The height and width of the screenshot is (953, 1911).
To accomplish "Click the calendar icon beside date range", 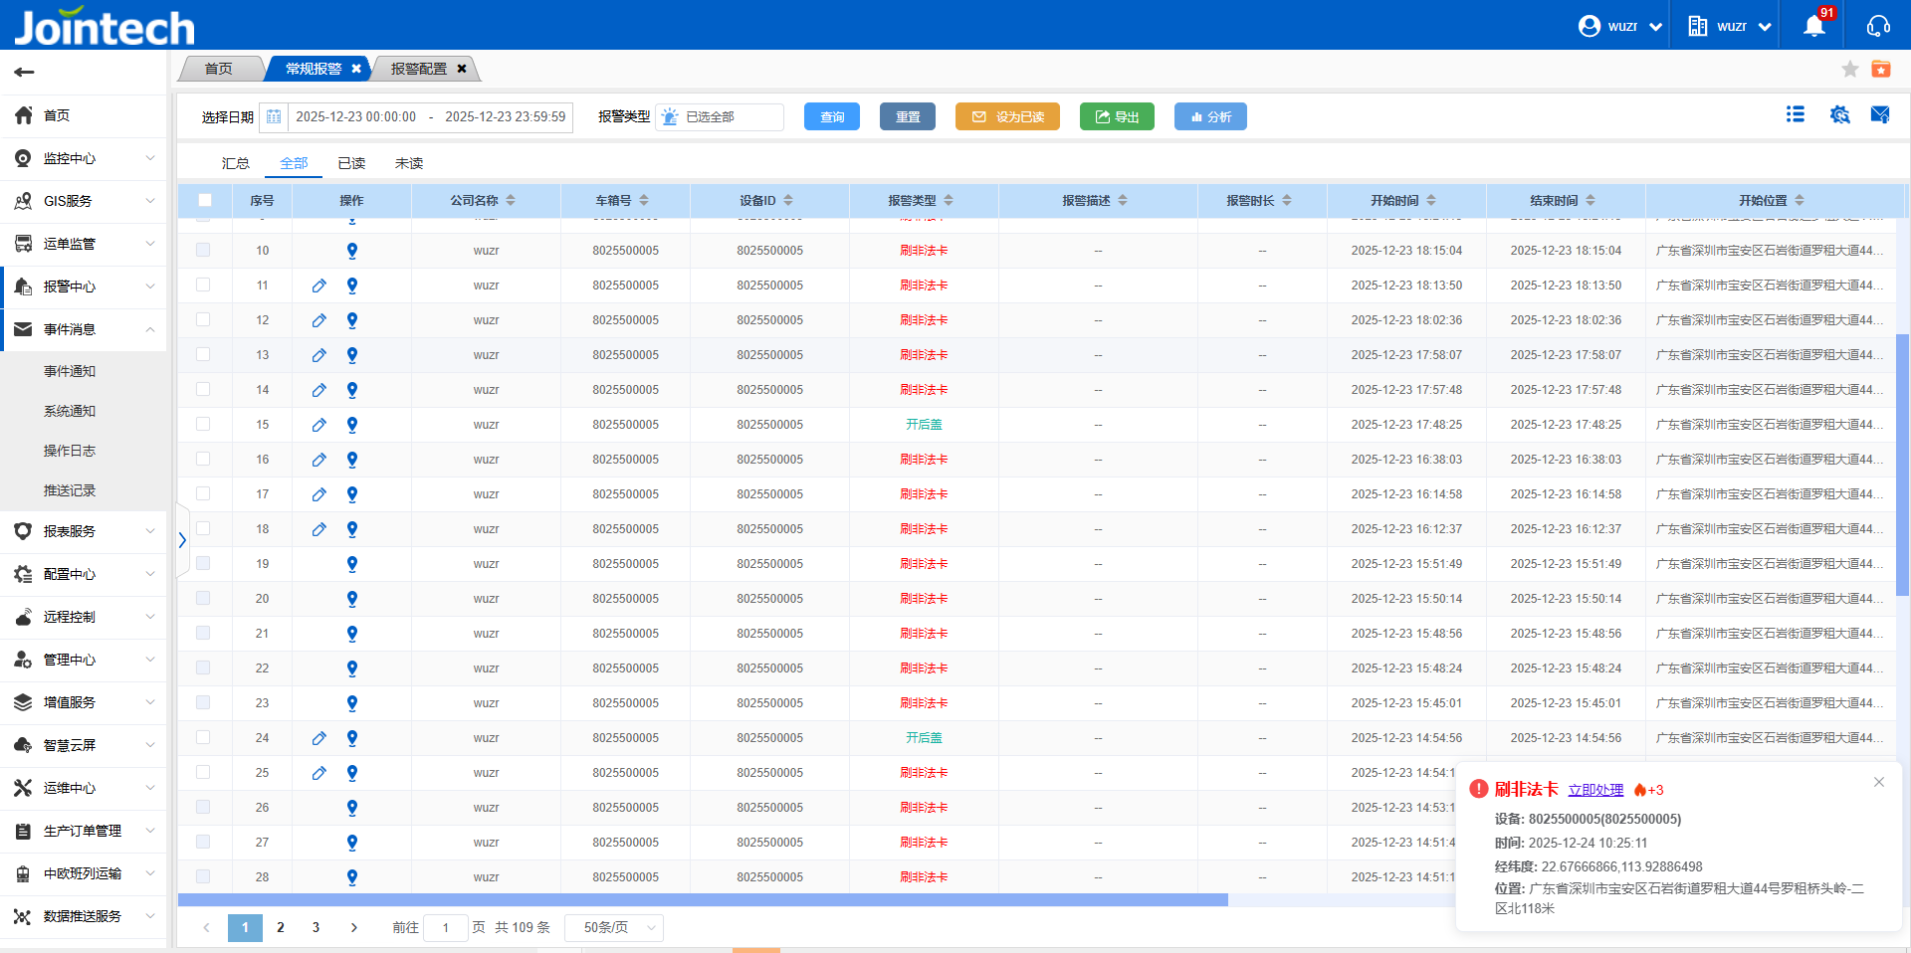I will click(274, 117).
